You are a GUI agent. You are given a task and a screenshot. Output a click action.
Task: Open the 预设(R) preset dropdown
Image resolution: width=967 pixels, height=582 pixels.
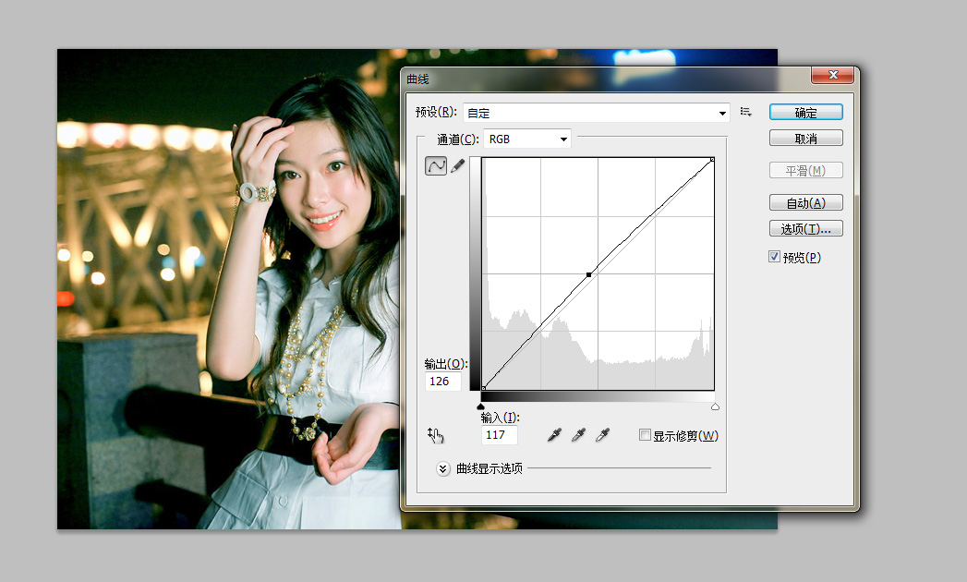596,113
